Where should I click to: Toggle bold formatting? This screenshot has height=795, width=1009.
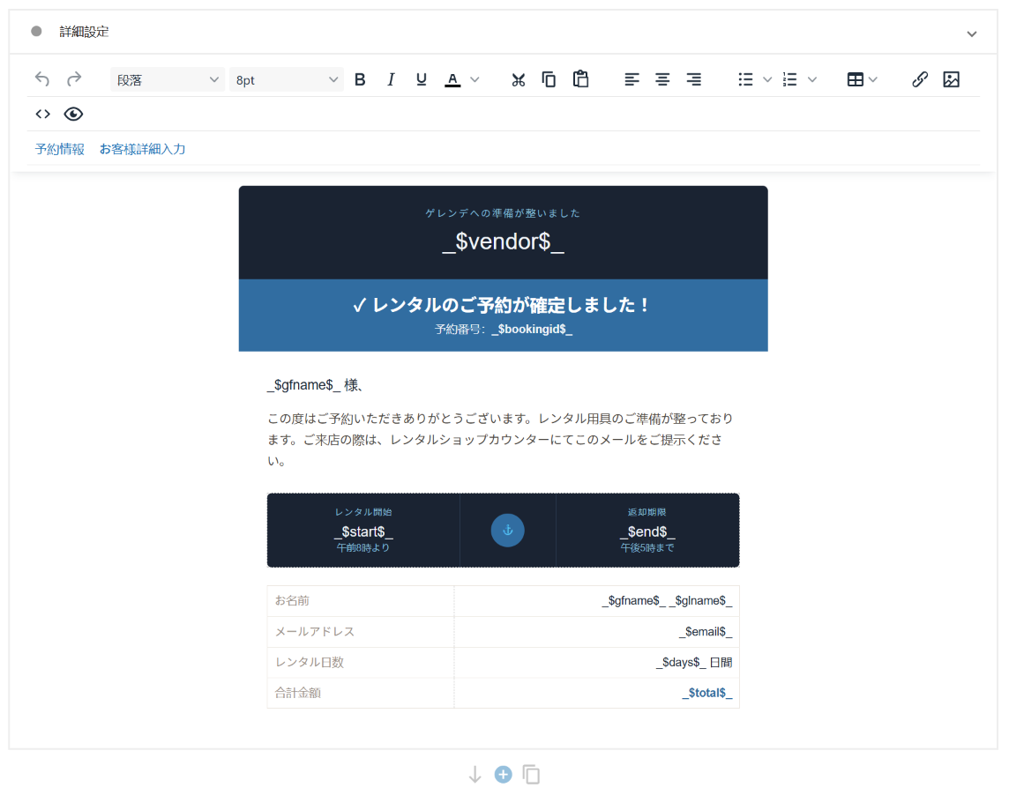click(x=360, y=79)
